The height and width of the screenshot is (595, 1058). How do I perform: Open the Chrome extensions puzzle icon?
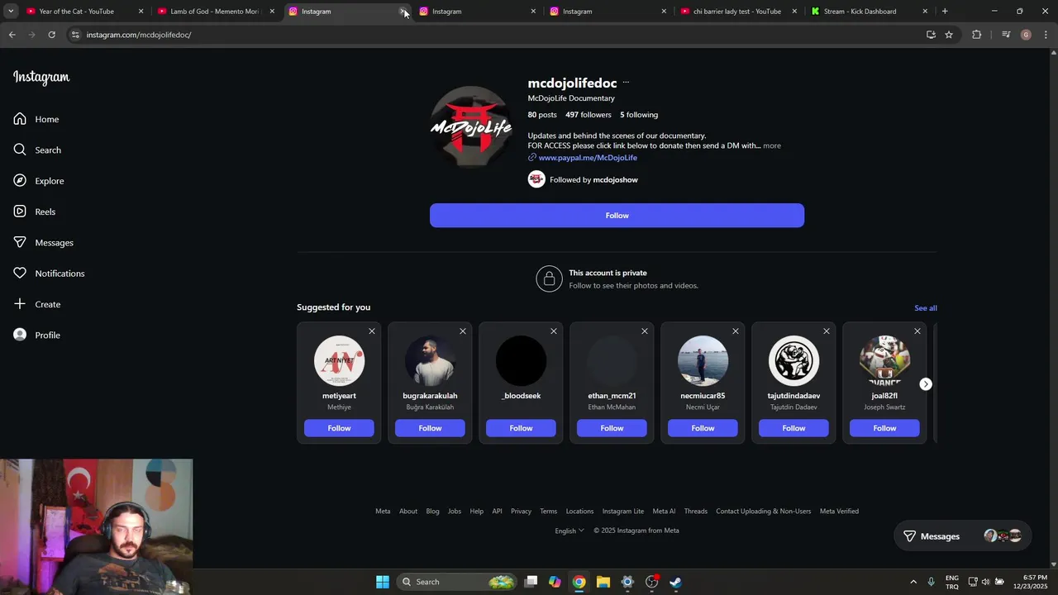977,35
